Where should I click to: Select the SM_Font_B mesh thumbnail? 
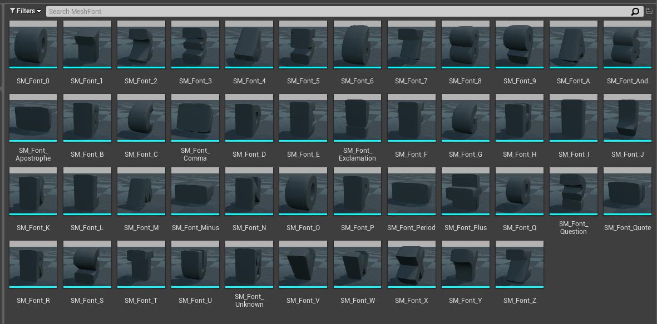click(x=87, y=118)
